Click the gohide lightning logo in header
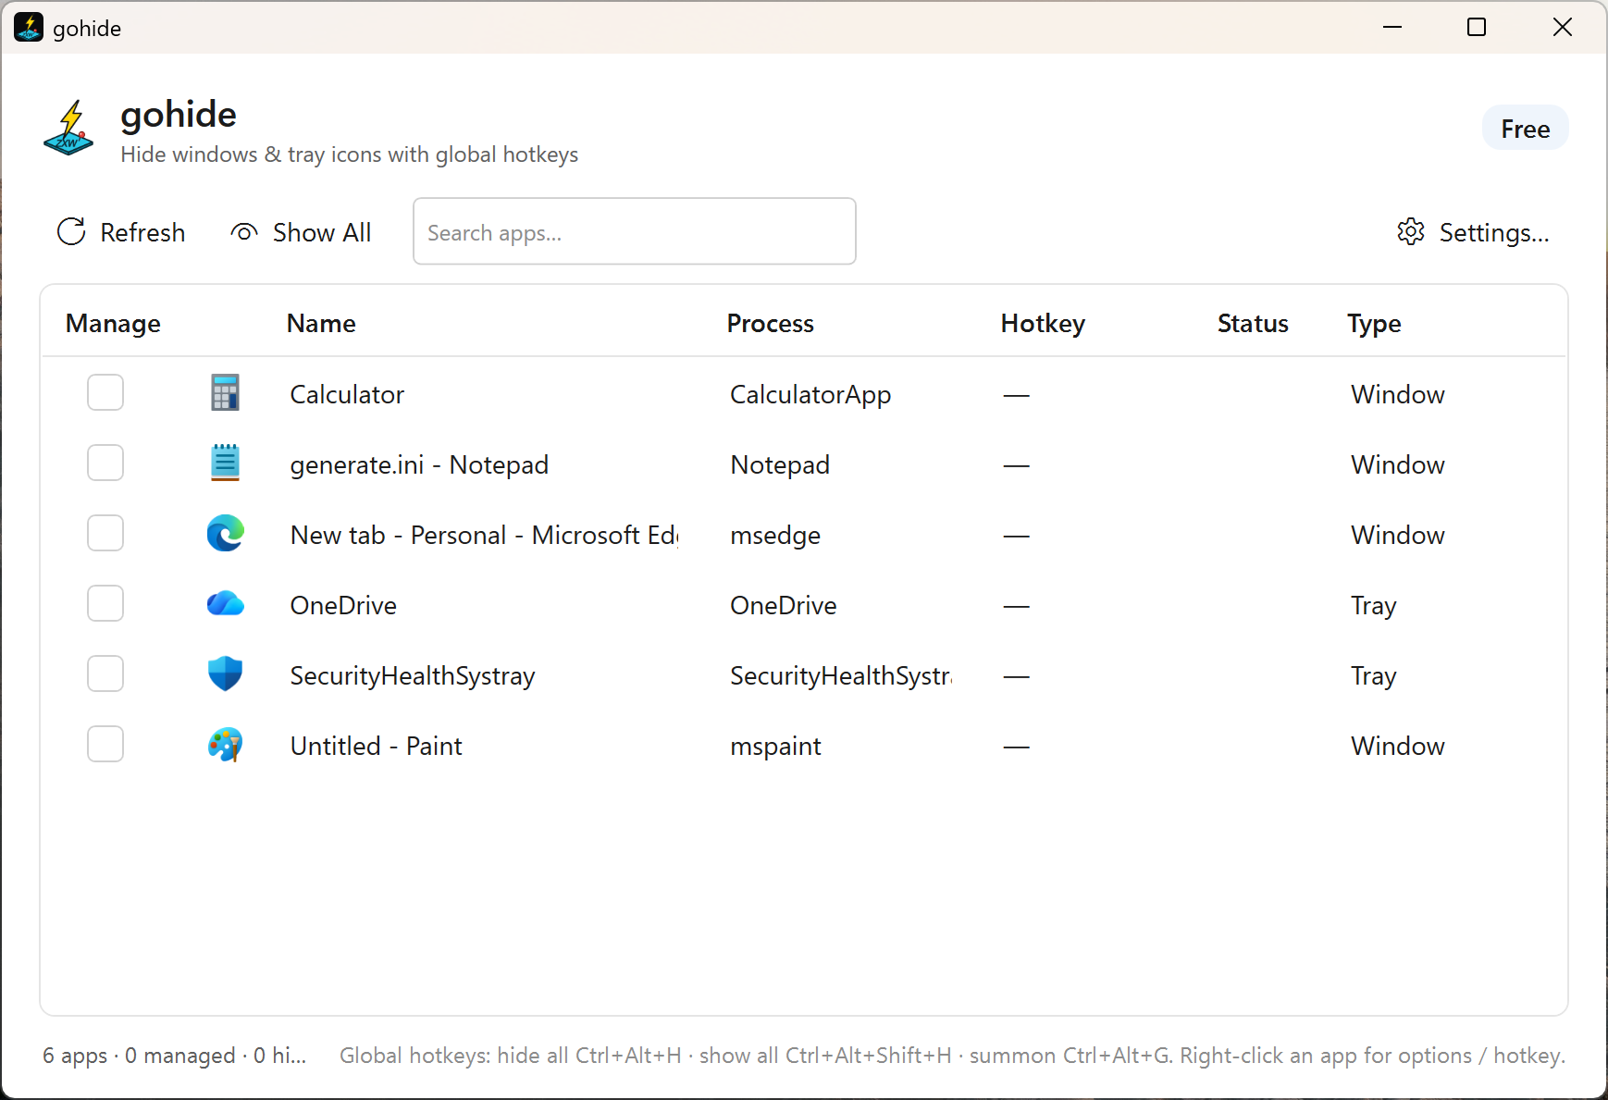Image resolution: width=1608 pixels, height=1100 pixels. tap(68, 129)
